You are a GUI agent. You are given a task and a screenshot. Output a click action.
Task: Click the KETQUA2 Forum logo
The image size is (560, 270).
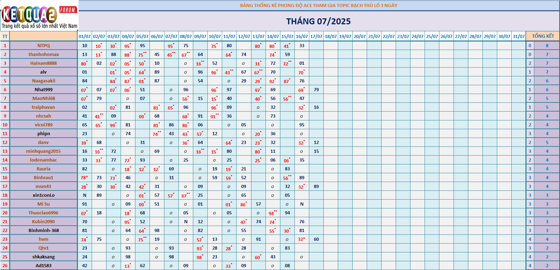point(39,16)
